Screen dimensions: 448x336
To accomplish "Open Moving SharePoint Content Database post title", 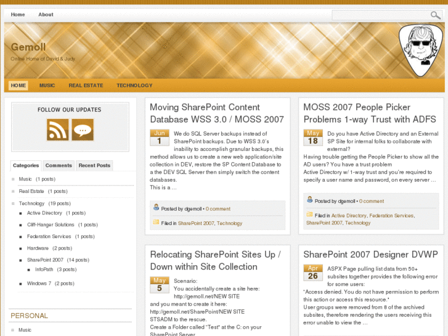I will [217, 113].
